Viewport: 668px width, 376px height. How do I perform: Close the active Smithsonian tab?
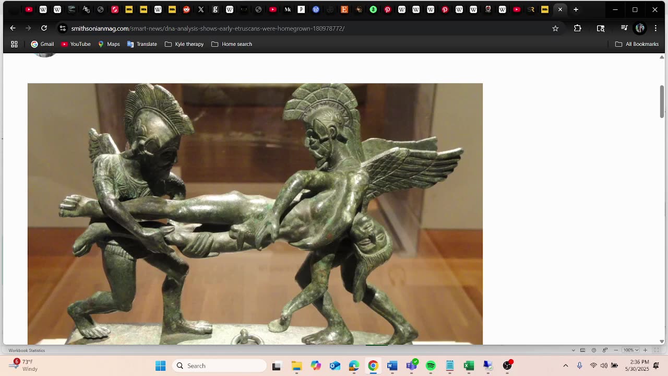point(560,9)
